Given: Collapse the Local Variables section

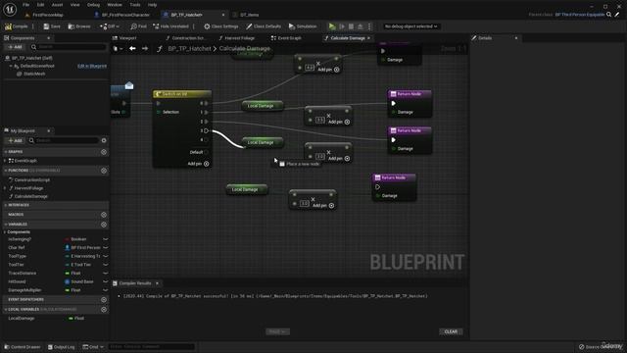Looking at the screenshot, I should tap(6, 310).
